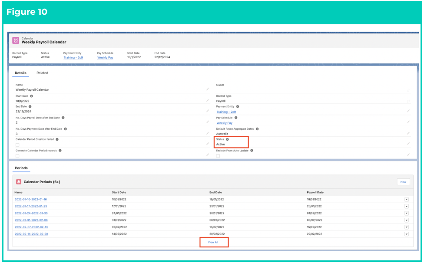Open period 2022-01-24-2022-01-30 record
The width and height of the screenshot is (424, 263).
31,214
